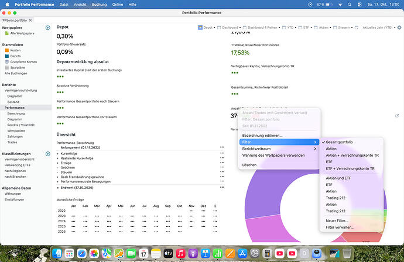The height and width of the screenshot is (262, 404).
Task: Click the blue Depots icon in sidebar
Action: [x=7, y=56]
